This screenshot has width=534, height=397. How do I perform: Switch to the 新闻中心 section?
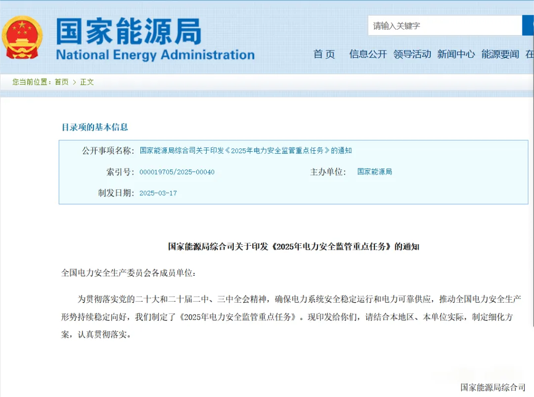[x=456, y=54]
